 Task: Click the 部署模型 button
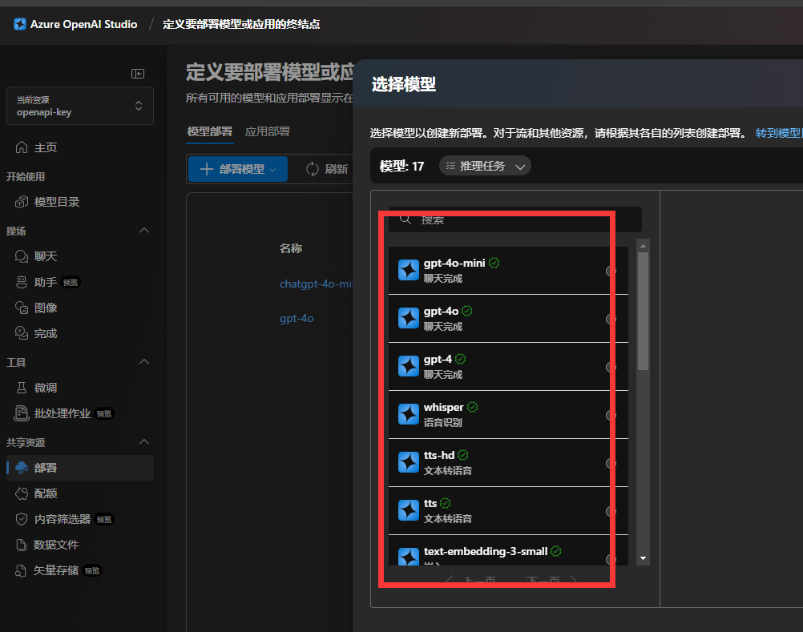[238, 169]
